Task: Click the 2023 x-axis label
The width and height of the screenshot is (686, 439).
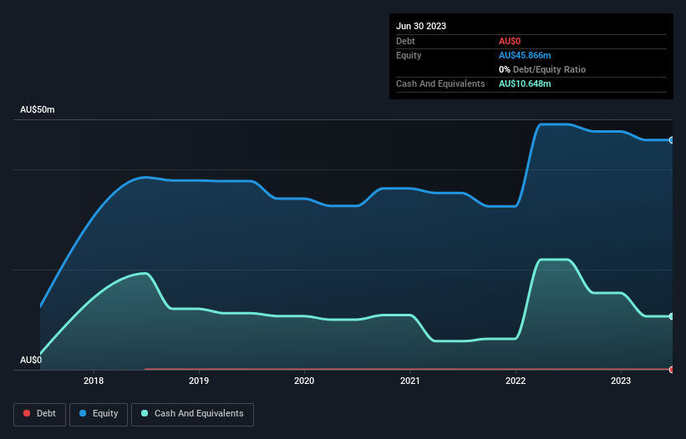Action: pos(621,381)
